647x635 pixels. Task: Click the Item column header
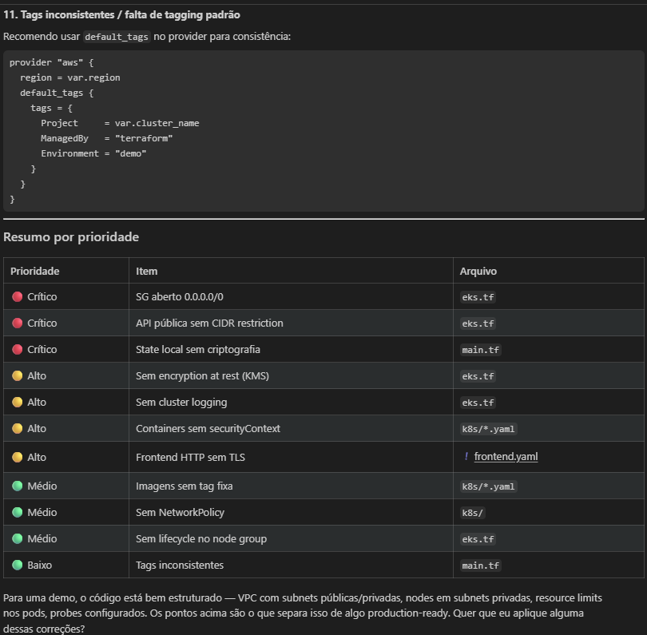click(x=147, y=271)
